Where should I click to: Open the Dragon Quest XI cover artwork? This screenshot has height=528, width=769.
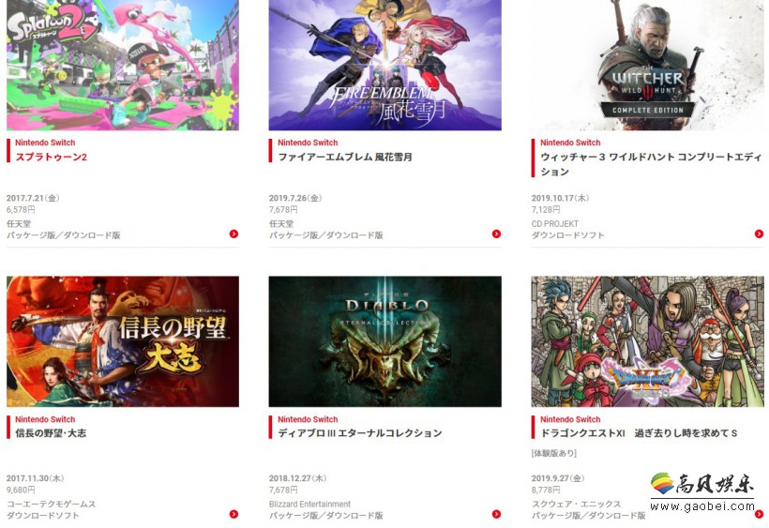coord(647,341)
